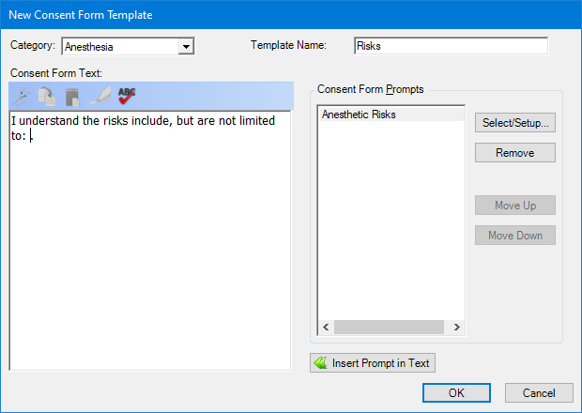Run the ABC spell check

pyautogui.click(x=127, y=96)
